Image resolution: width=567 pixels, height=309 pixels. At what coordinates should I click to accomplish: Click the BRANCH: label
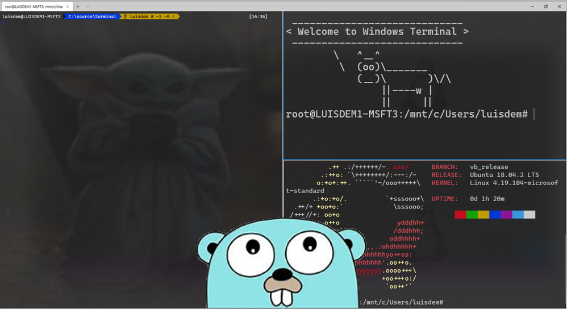(445, 167)
